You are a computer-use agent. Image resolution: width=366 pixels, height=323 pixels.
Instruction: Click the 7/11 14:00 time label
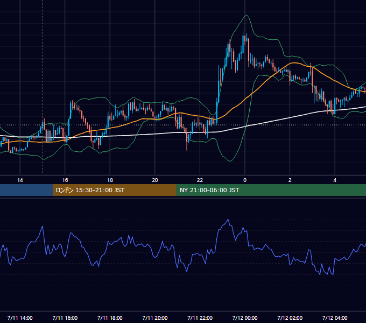pos(20,318)
